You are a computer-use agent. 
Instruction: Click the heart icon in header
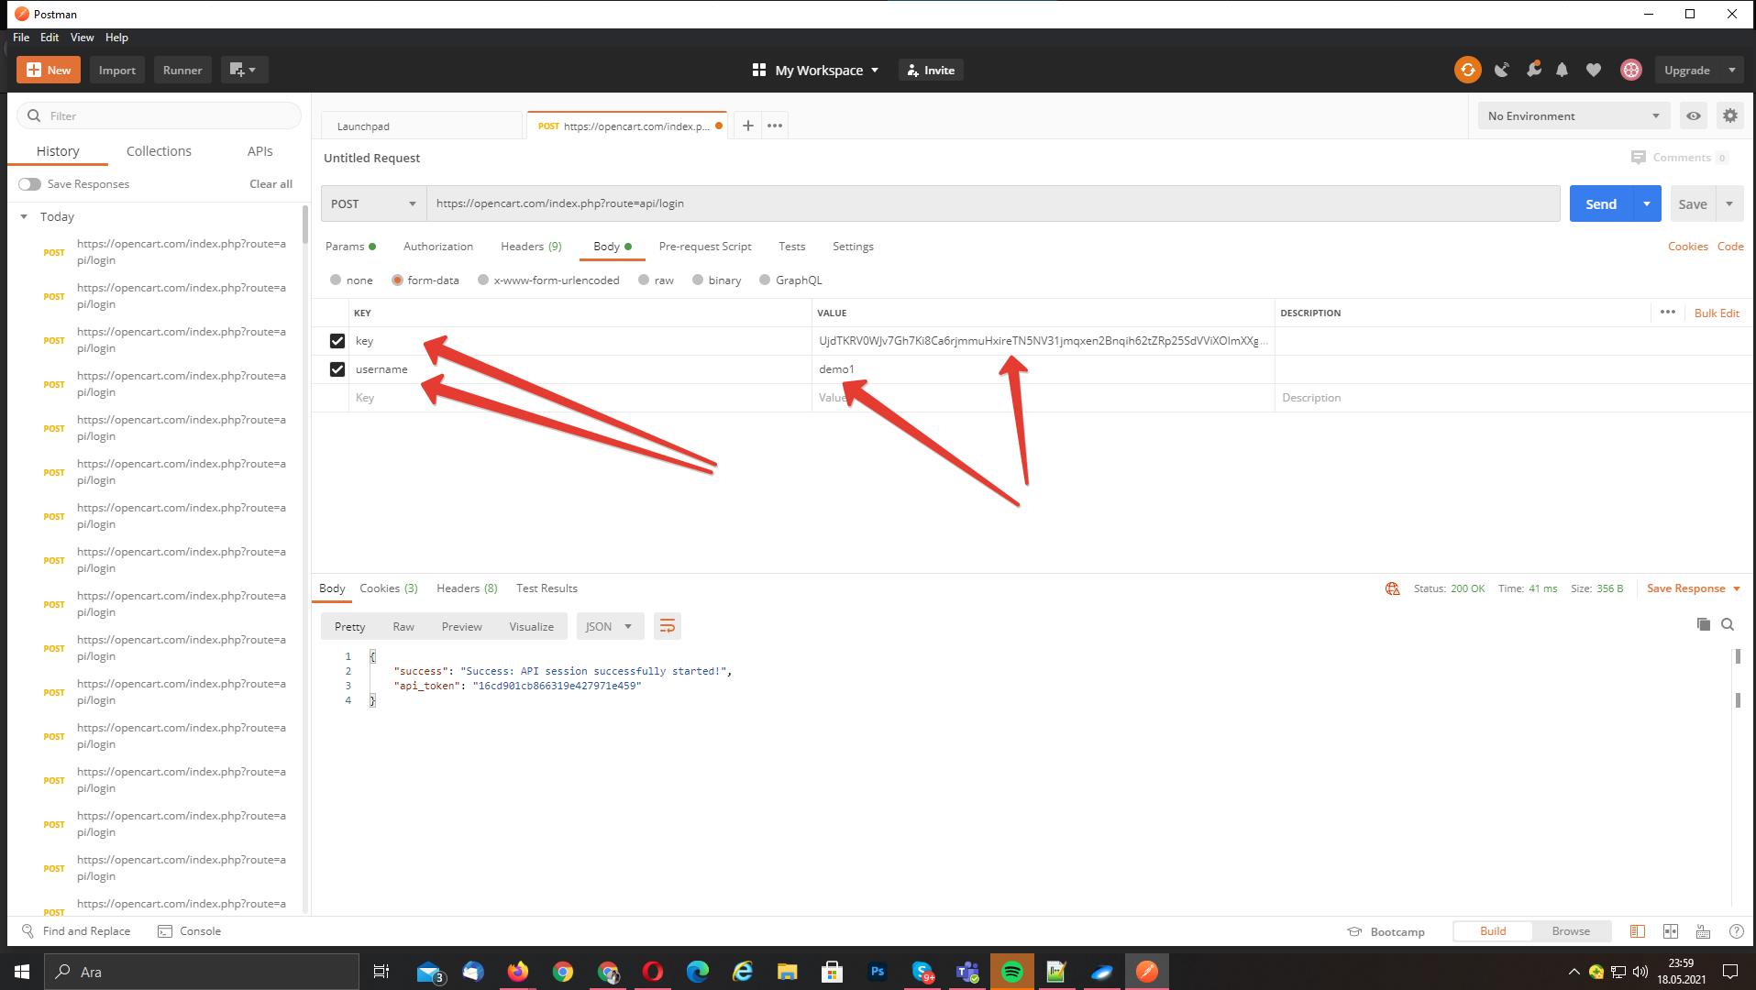(1594, 70)
